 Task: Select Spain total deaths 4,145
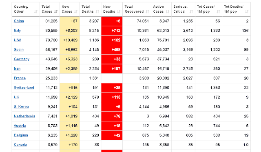[94, 50]
